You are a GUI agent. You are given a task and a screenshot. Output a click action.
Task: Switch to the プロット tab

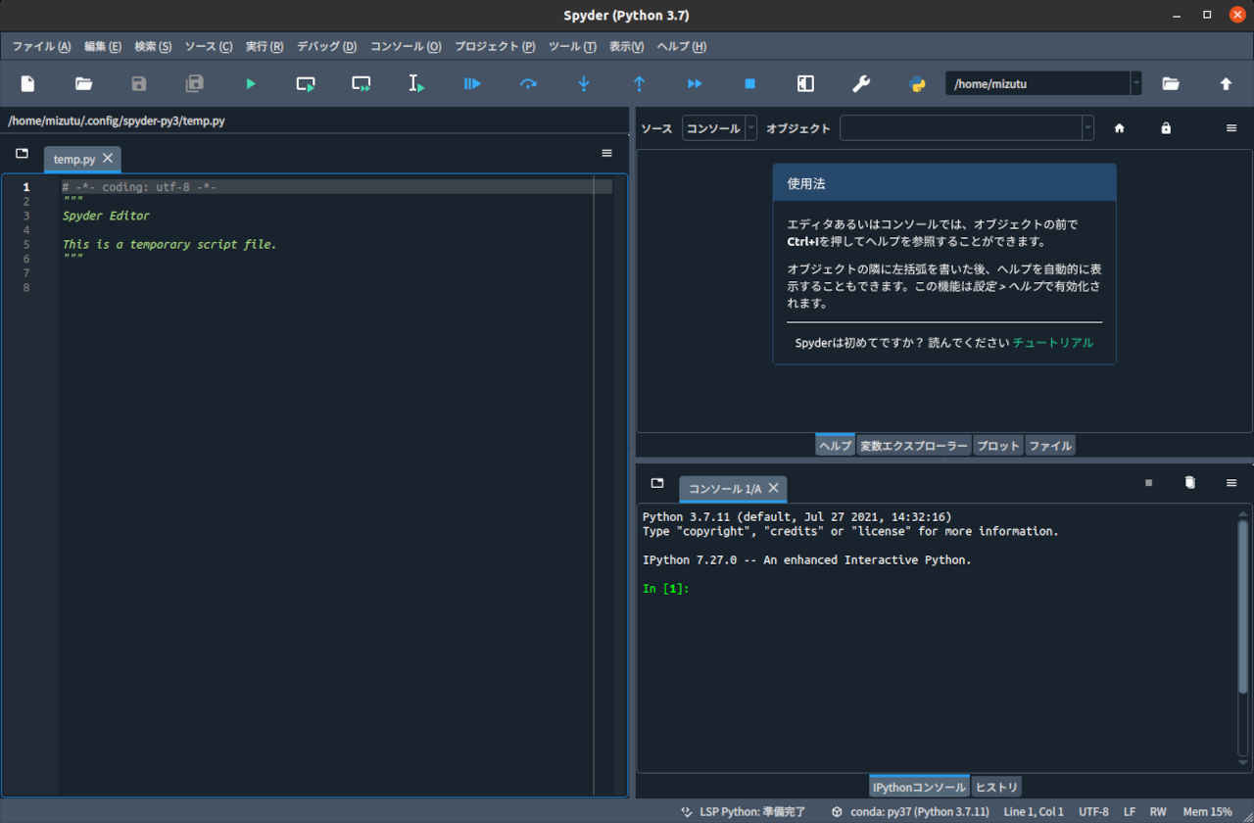[x=998, y=446]
